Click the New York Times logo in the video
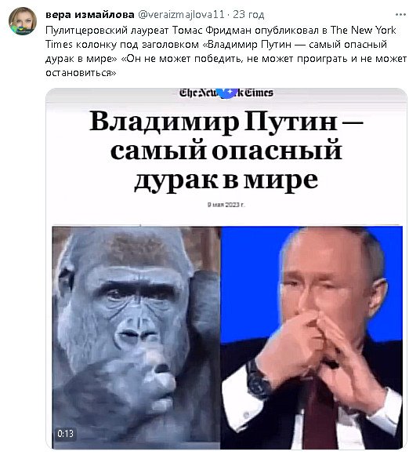The width and height of the screenshot is (409, 455). (226, 93)
